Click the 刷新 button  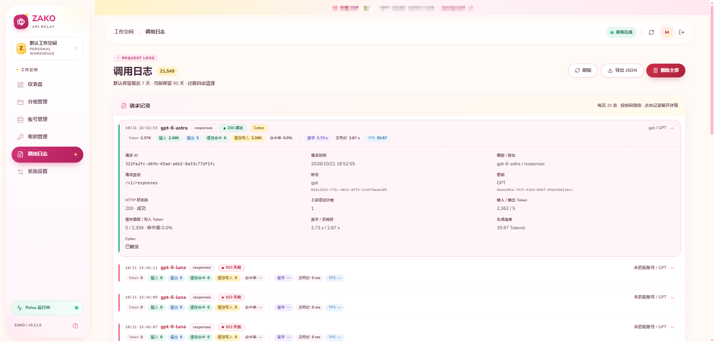(x=583, y=70)
